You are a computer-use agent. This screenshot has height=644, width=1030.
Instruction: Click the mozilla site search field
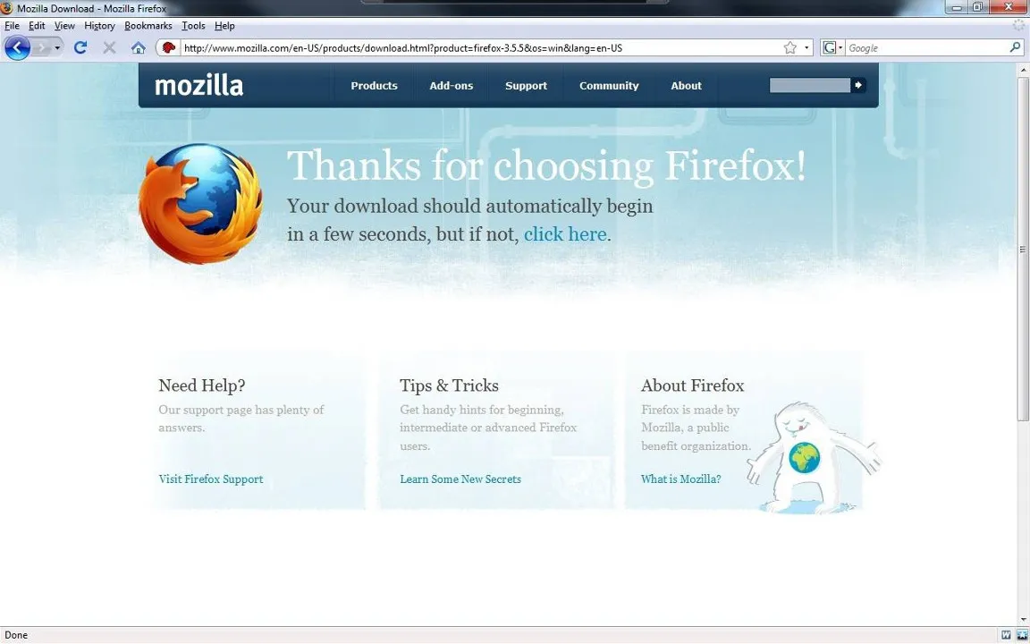tap(810, 86)
